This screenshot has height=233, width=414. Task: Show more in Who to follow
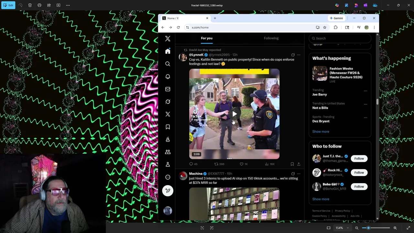click(x=321, y=199)
